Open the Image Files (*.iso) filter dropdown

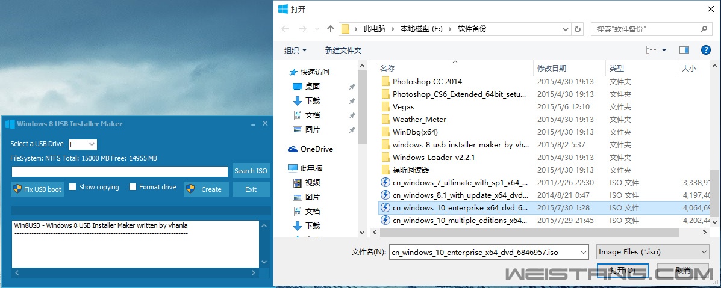tap(704, 252)
